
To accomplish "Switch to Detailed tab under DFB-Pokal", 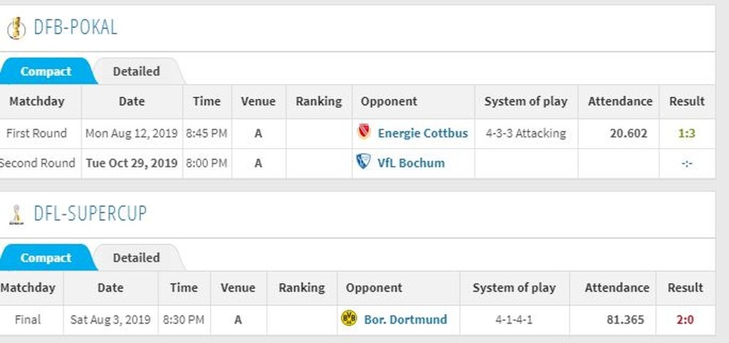I will (136, 71).
